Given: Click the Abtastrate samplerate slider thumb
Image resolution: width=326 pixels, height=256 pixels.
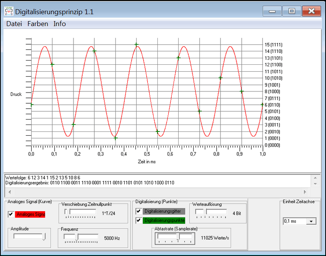Looking at the screenshot, I should tap(178, 237).
